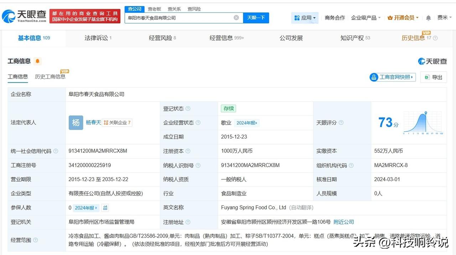Open the 经营信息 tab

click(227, 38)
